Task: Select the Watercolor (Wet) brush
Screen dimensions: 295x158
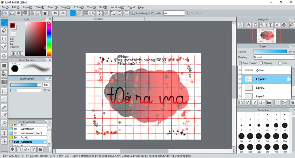Action: (28, 133)
